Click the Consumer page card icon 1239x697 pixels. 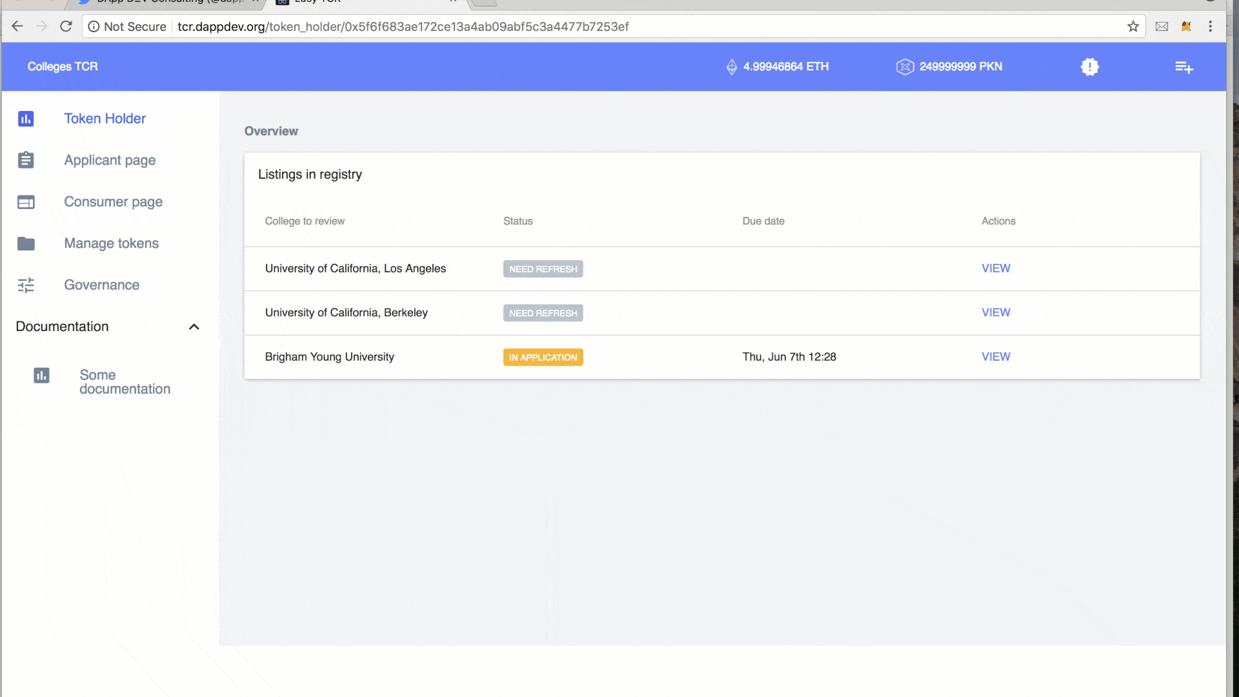[x=26, y=202]
